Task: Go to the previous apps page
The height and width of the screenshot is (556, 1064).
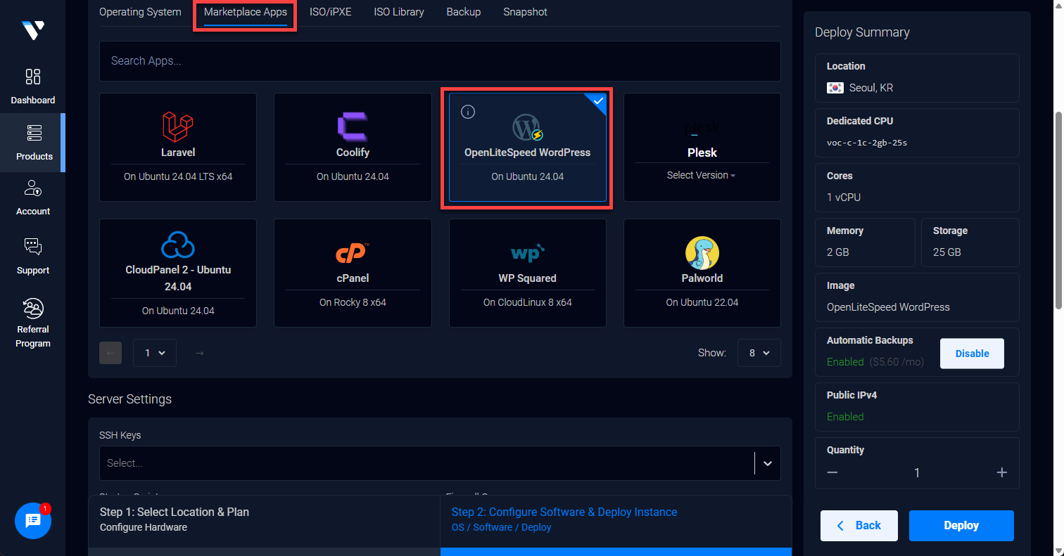Action: (110, 353)
